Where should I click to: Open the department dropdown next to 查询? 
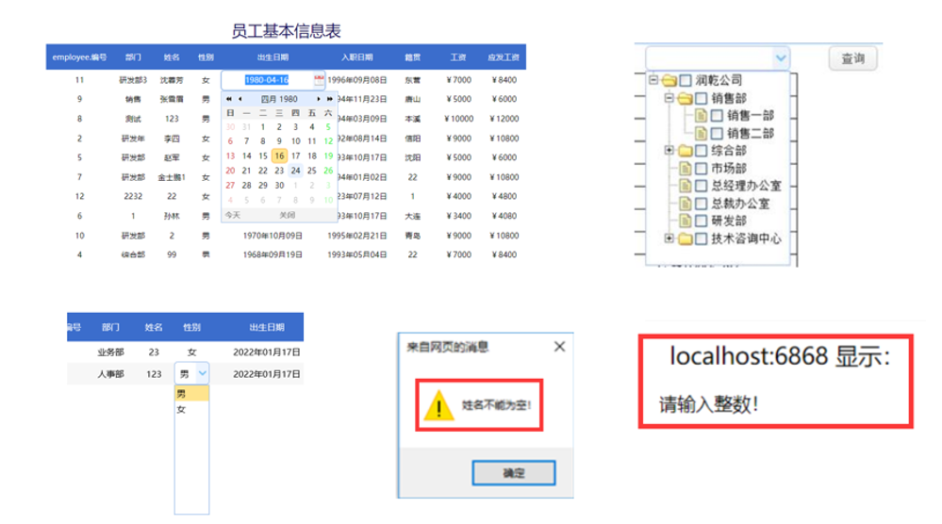[x=780, y=58]
